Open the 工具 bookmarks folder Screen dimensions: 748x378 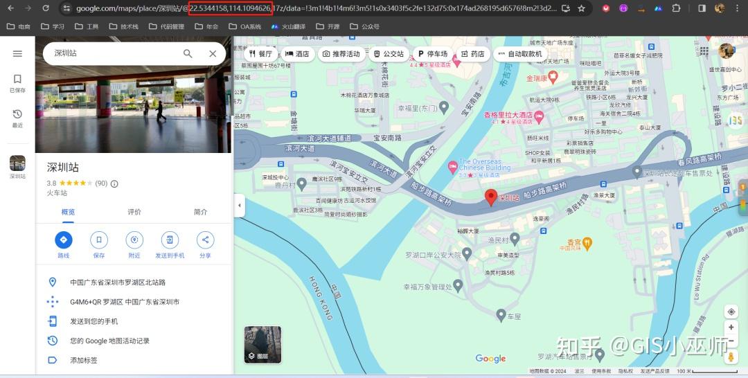(x=87, y=27)
